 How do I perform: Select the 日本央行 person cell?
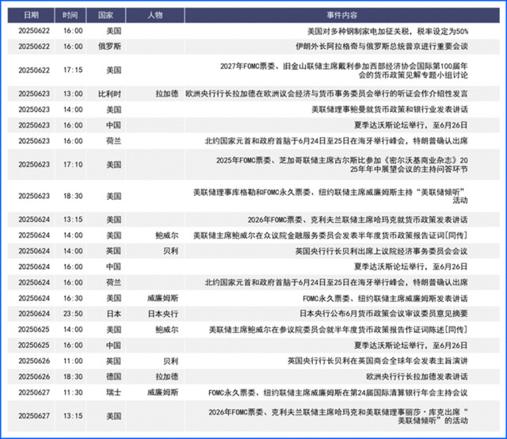click(x=163, y=314)
